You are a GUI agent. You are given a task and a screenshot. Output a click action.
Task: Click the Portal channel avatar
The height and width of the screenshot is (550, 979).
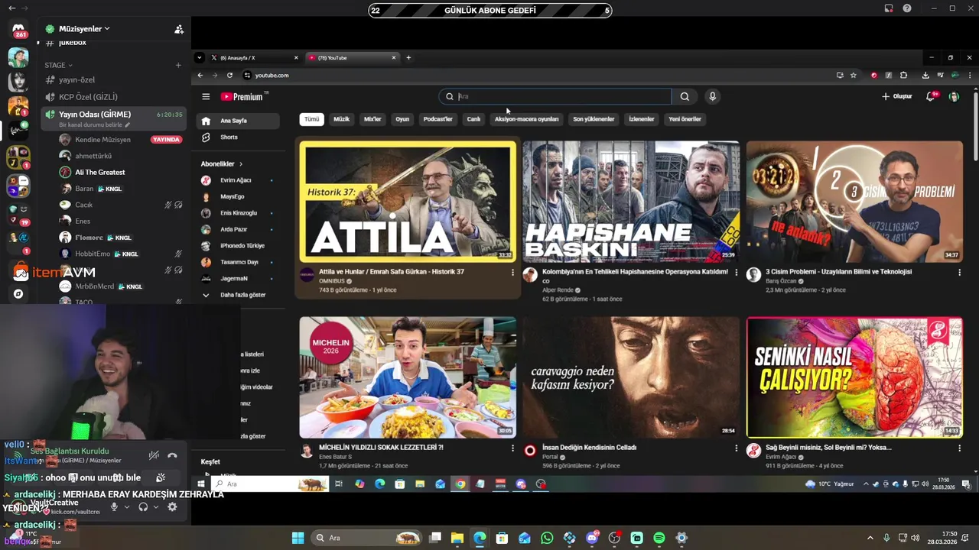tap(530, 451)
